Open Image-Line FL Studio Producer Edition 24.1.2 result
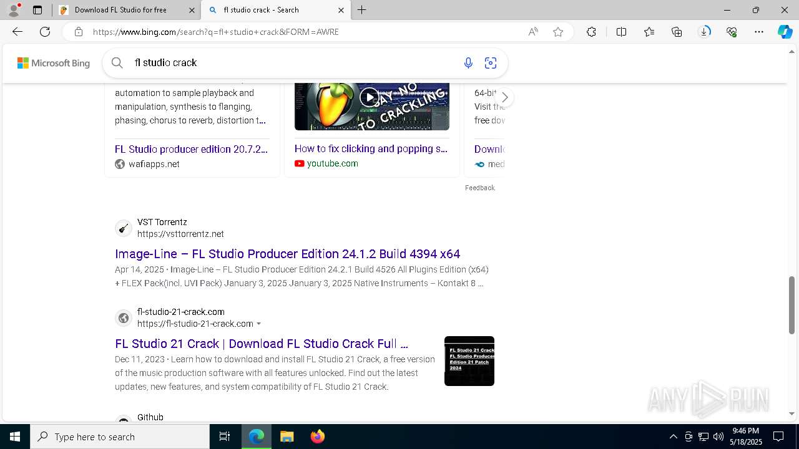The width and height of the screenshot is (799, 449). (x=287, y=254)
